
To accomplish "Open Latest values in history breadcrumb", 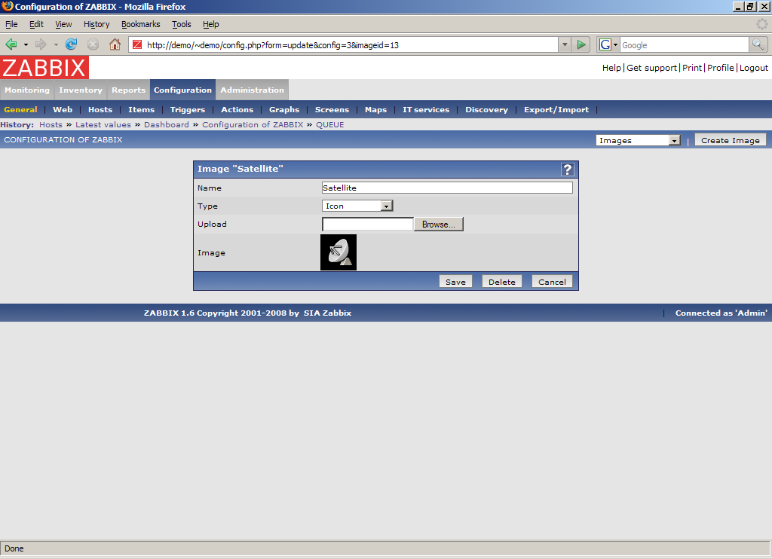I will pyautogui.click(x=103, y=124).
